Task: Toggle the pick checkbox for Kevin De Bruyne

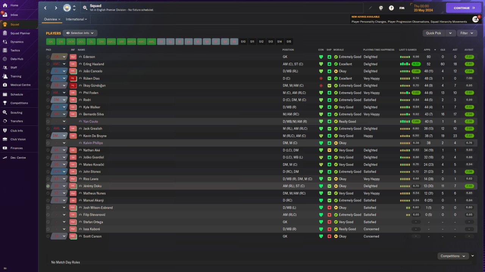Action: click(x=48, y=136)
